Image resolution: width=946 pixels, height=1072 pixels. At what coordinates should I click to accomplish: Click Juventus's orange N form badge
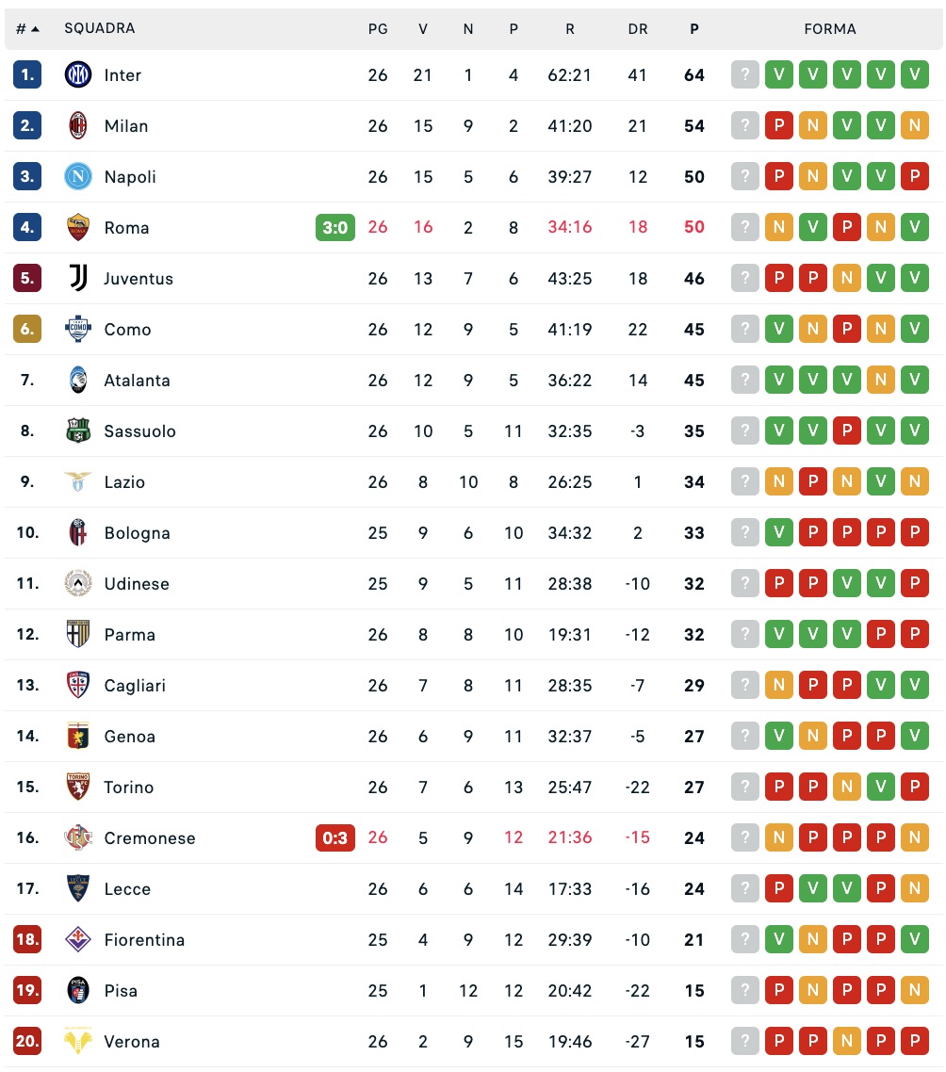pyautogui.click(x=847, y=278)
